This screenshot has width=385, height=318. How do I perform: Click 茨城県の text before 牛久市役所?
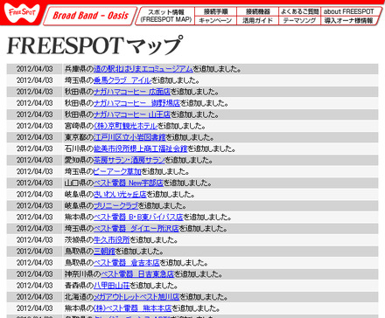pos(79,240)
